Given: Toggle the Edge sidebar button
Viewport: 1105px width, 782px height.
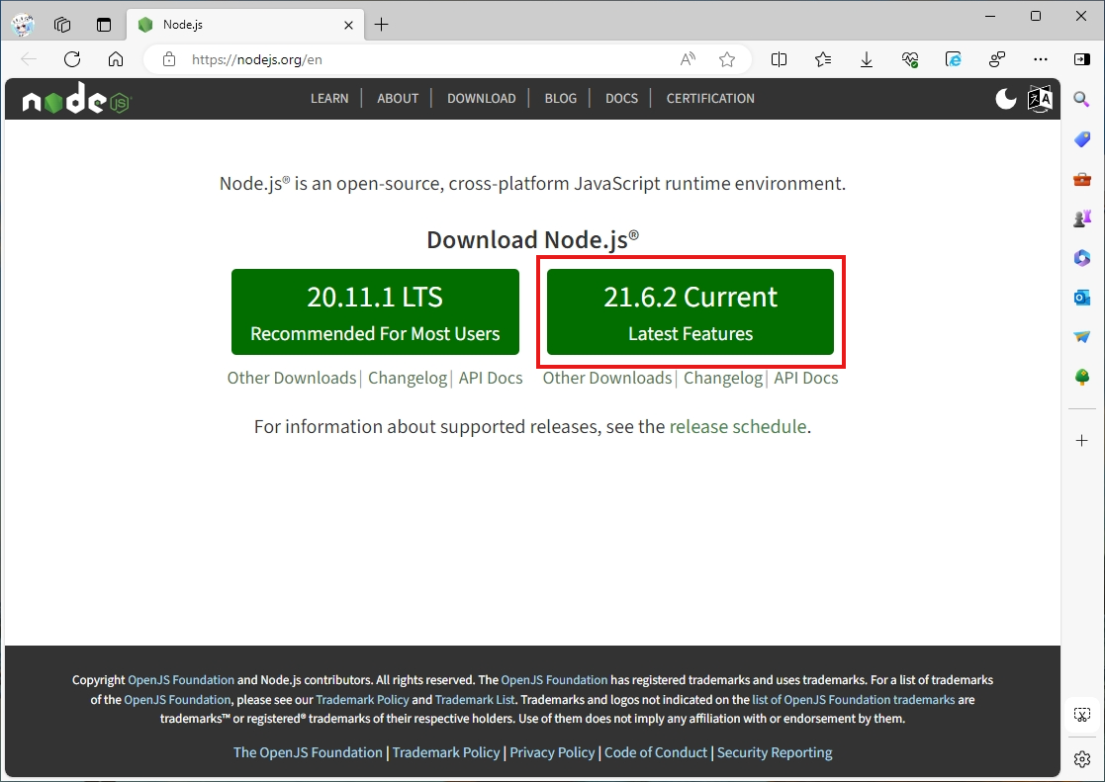Looking at the screenshot, I should [1081, 59].
